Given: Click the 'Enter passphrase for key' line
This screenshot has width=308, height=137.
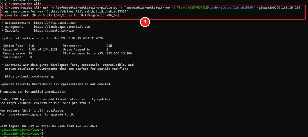Looking at the screenshot, I should [x=65, y=11].
